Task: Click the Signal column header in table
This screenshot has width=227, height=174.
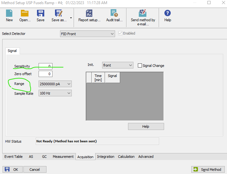Action: [112, 78]
